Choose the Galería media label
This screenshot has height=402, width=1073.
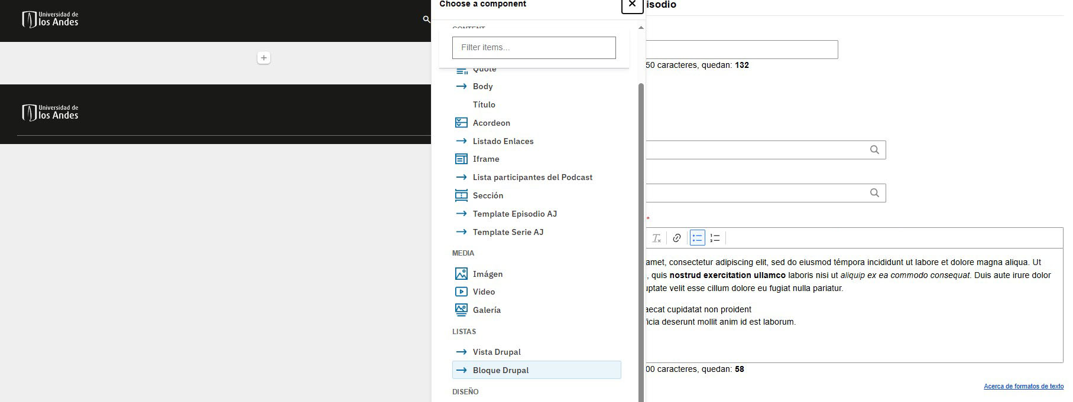click(487, 310)
